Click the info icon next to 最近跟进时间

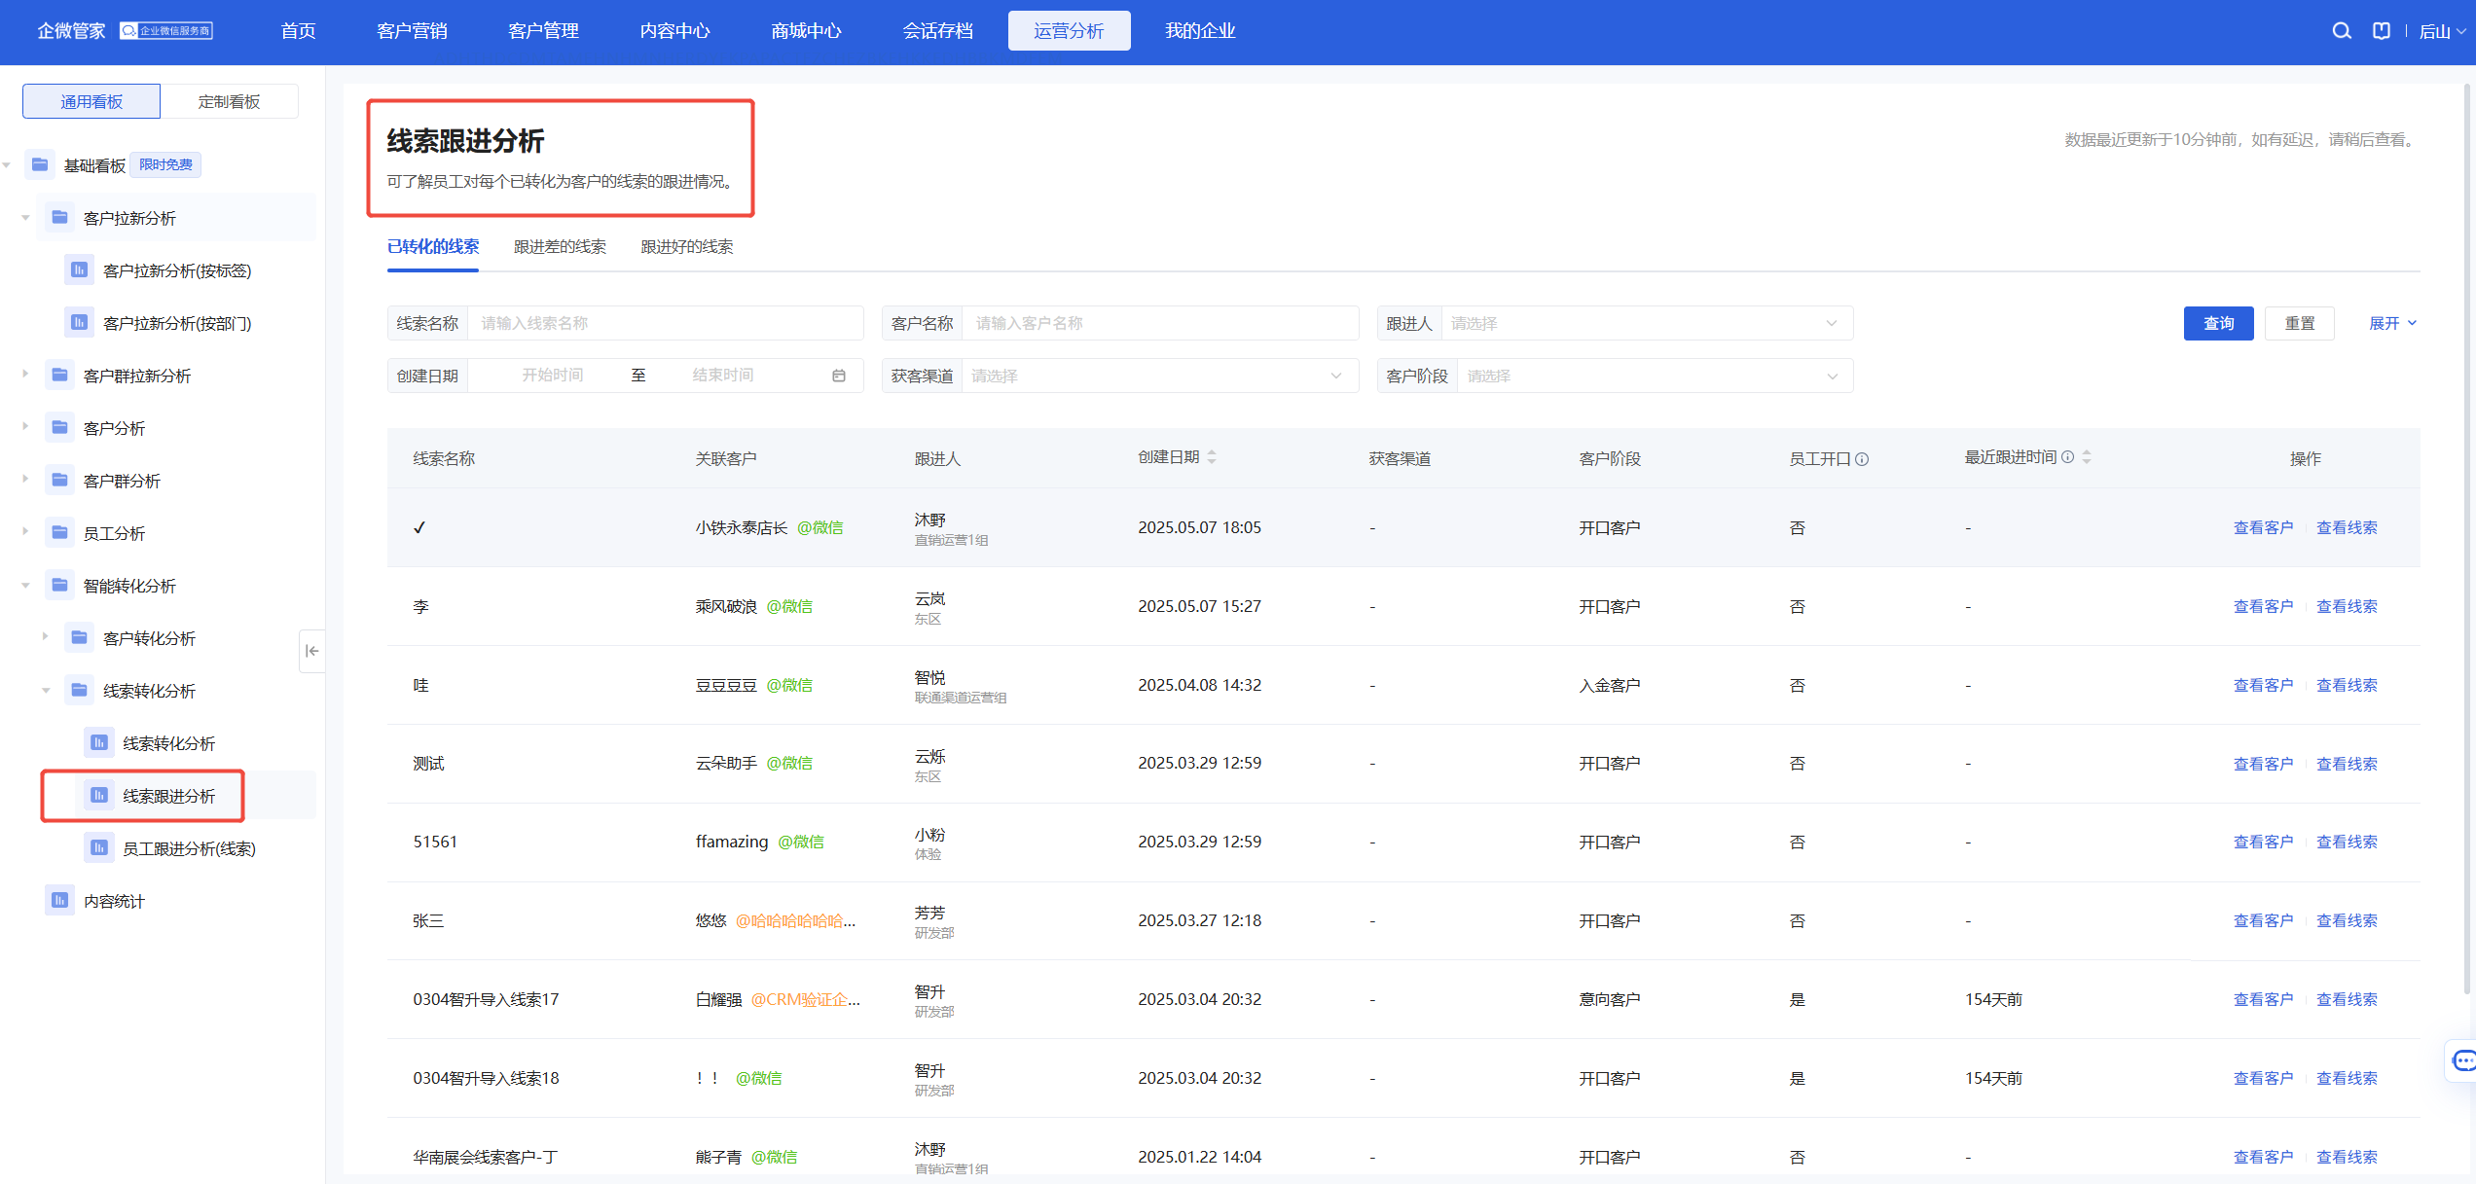[x=2068, y=457]
